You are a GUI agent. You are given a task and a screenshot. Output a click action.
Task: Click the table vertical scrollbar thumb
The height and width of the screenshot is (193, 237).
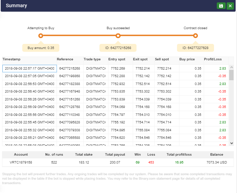(232, 75)
